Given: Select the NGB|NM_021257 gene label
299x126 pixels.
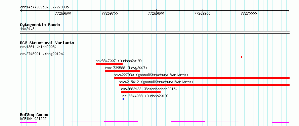Looking at the screenshot, I should [x=33, y=119].
